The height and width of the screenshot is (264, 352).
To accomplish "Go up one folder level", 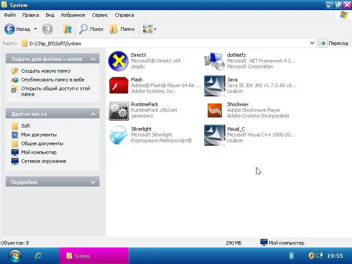I will click(x=68, y=29).
